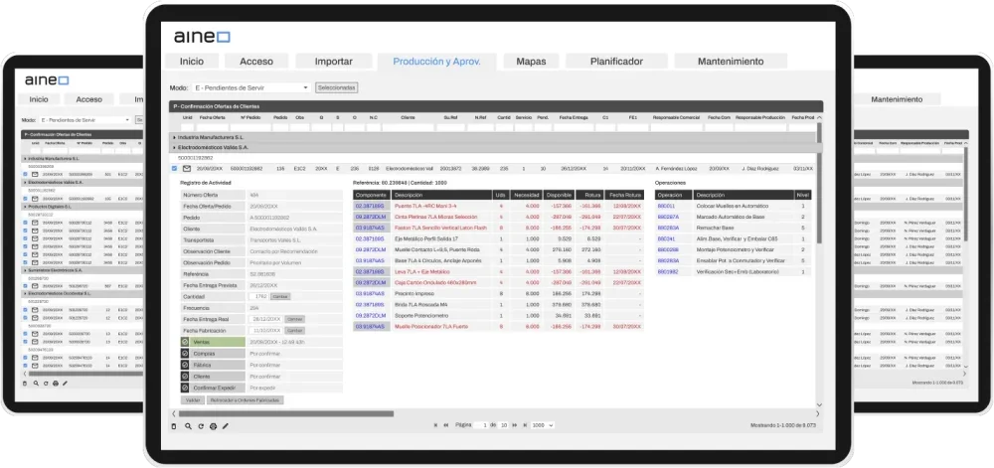Click the Seleccionadas button
Screen dimensions: 994x468
tap(337, 87)
